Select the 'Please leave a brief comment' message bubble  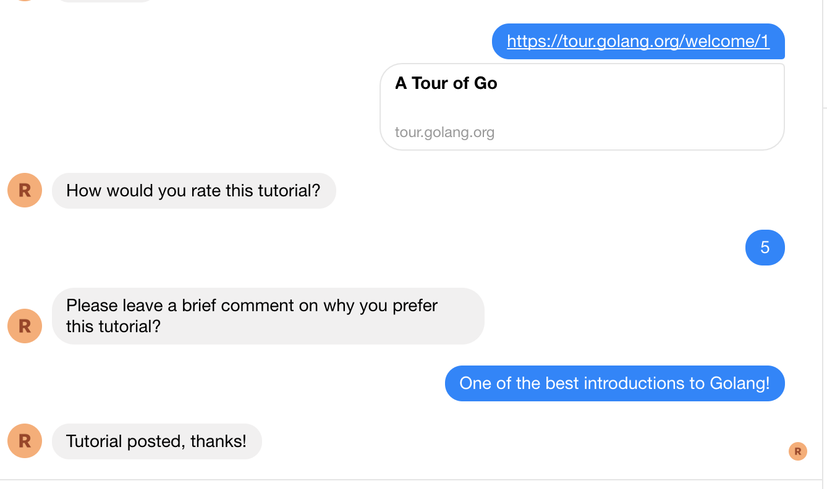268,316
